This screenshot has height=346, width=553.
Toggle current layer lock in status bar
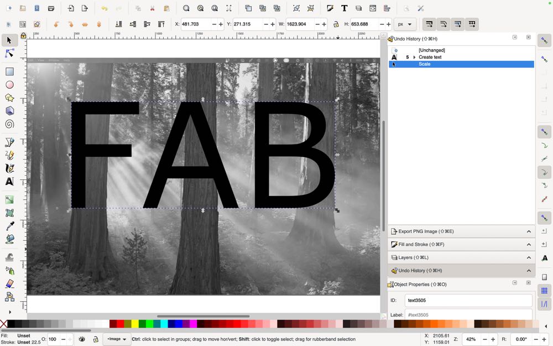coord(96,339)
